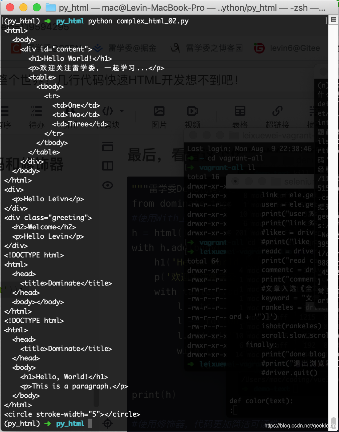Click the 'Last login: Mon Aug 9' line
The height and width of the screenshot is (432, 339).
[x=249, y=149]
